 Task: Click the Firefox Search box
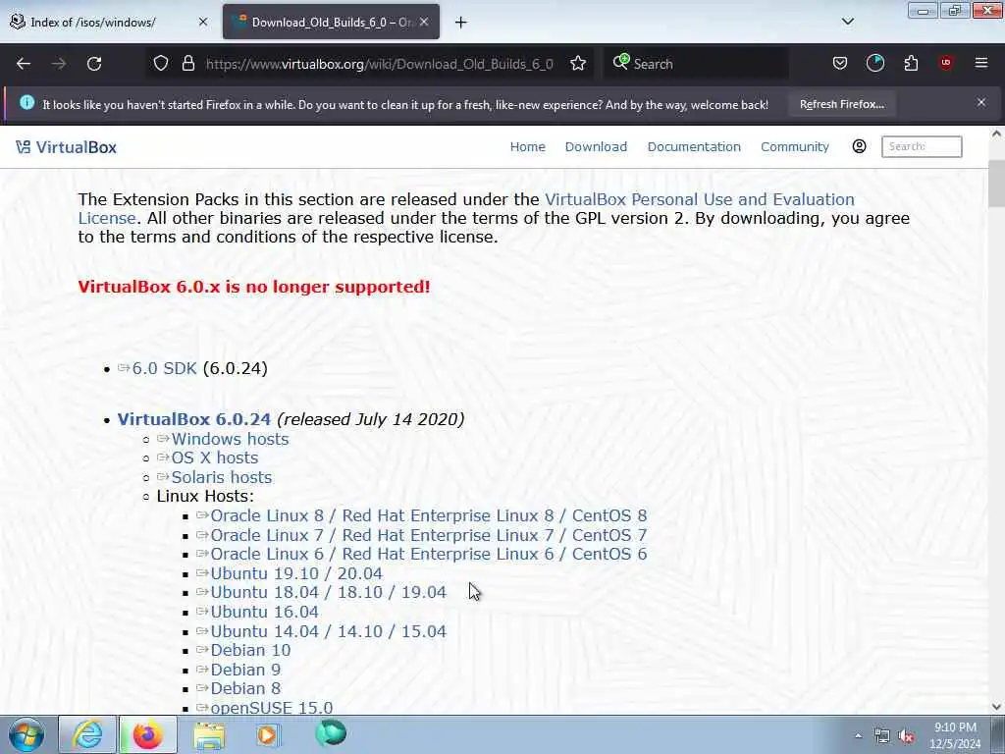pyautogui.click(x=697, y=64)
